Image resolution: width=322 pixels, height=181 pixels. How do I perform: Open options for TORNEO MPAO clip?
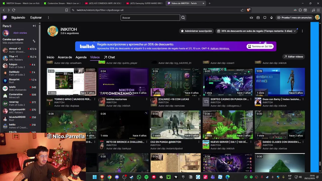pos(95,99)
